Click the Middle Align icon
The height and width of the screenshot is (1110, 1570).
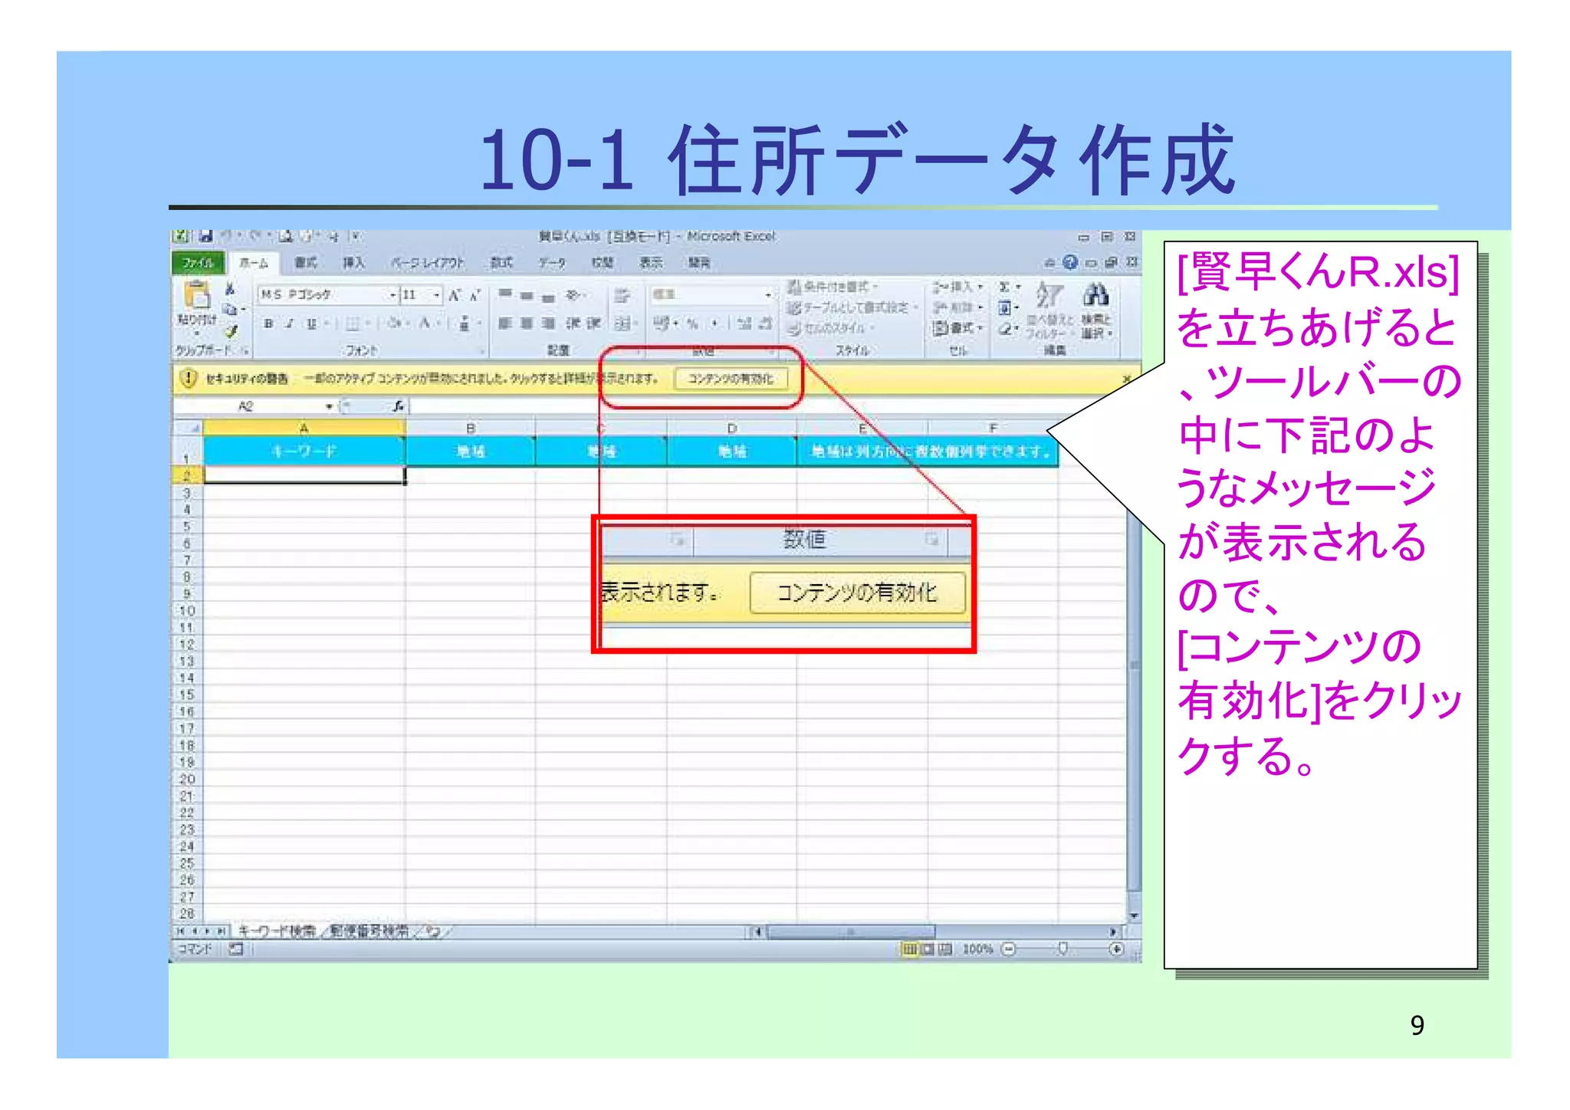tap(527, 295)
